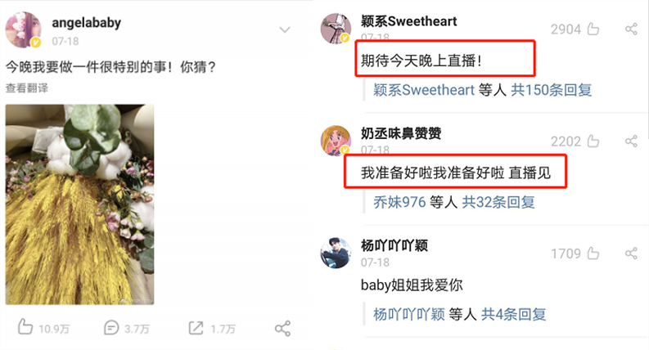
Task: Open the angelababy avatar
Action: [24, 29]
